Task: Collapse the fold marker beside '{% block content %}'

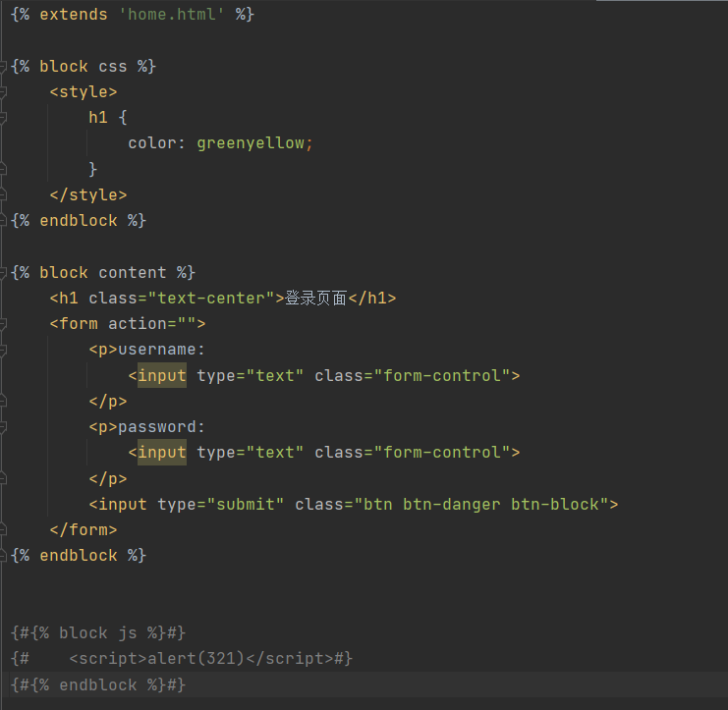Action: [3, 273]
